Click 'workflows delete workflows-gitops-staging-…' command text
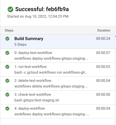The width and height of the screenshot is (116, 125). point(51,86)
